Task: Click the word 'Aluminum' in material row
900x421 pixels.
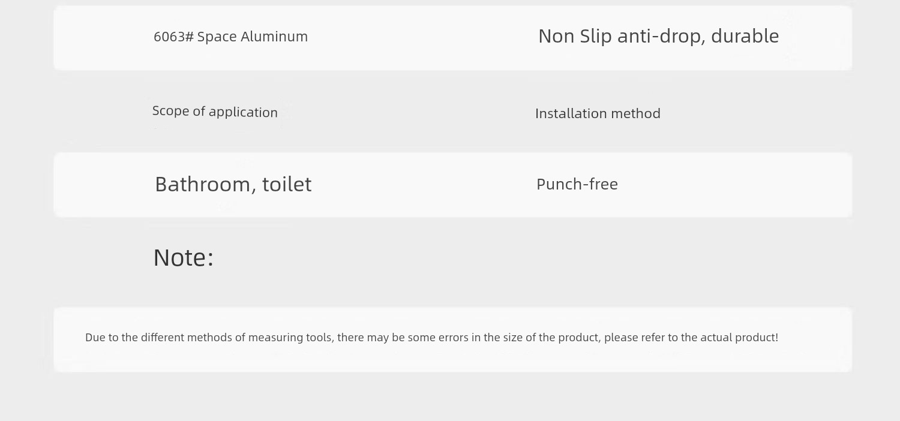Action: tap(274, 37)
